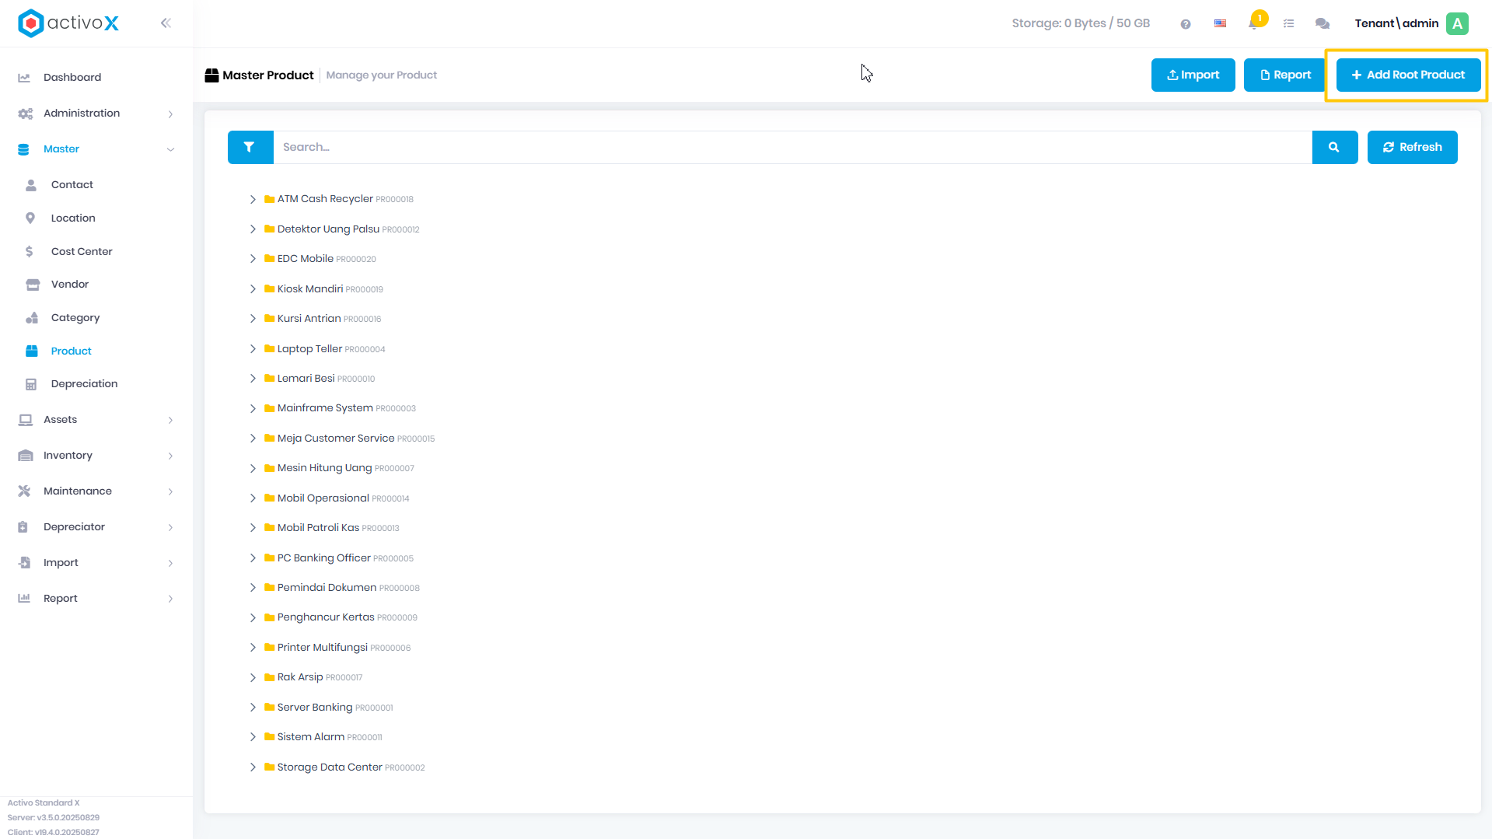Click the Maintenance tools icon
This screenshot has height=839, width=1492.
click(x=24, y=491)
